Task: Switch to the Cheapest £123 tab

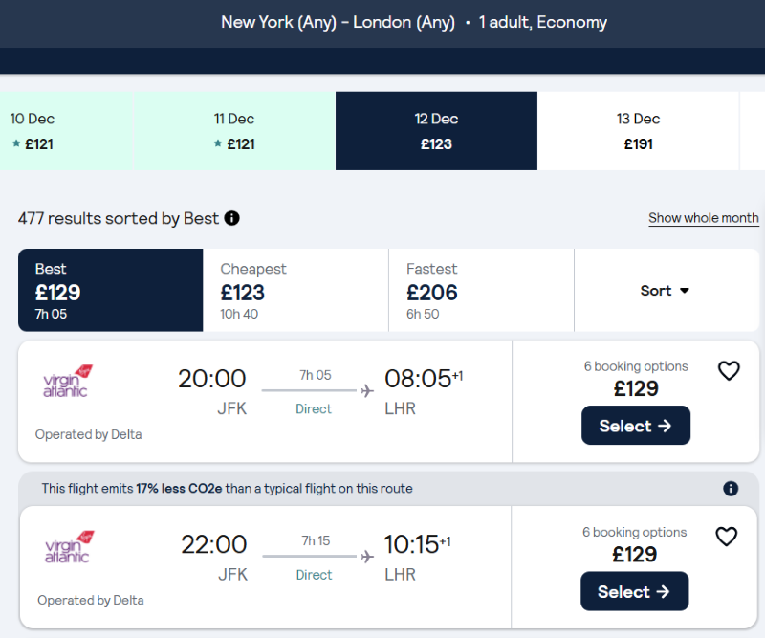Action: [x=295, y=291]
